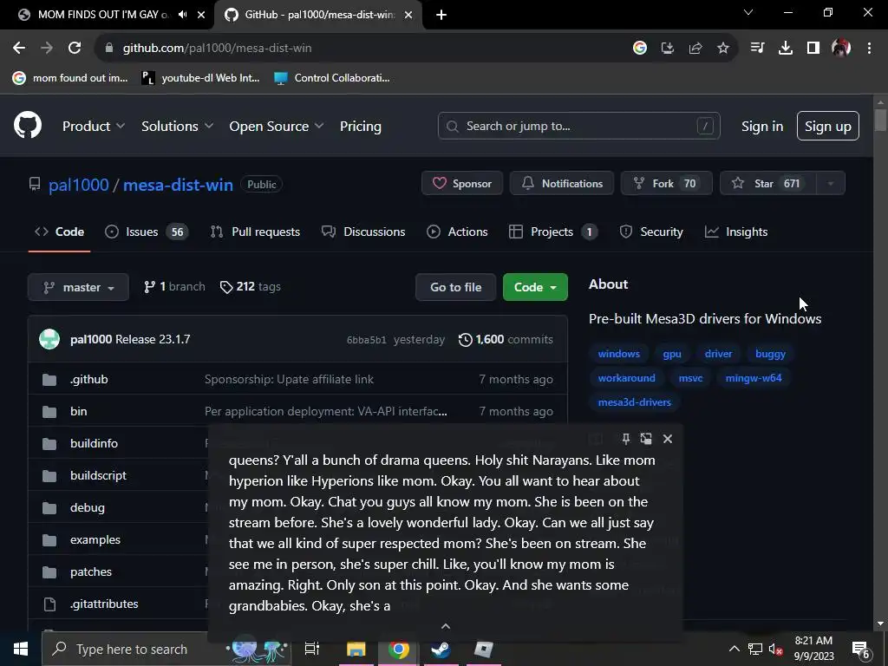888x666 pixels.
Task: Open the Pricing page
Action: pyautogui.click(x=360, y=127)
